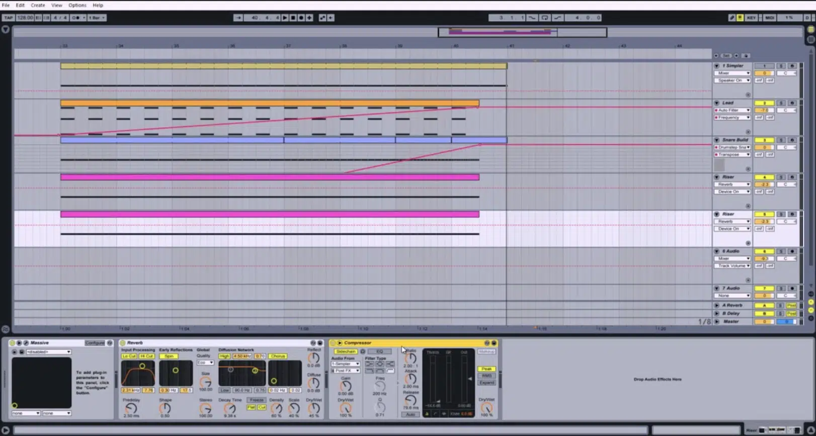Click the Play button in the transport
The height and width of the screenshot is (436, 816).
pos(285,18)
